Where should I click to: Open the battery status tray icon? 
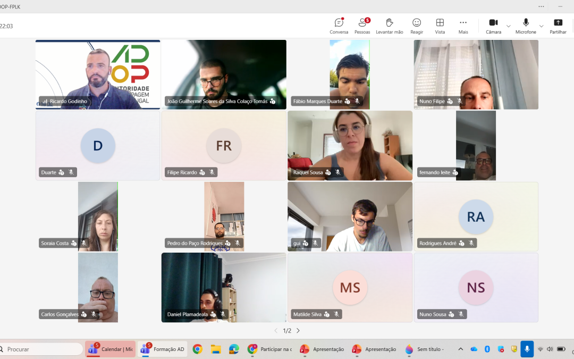click(561, 349)
